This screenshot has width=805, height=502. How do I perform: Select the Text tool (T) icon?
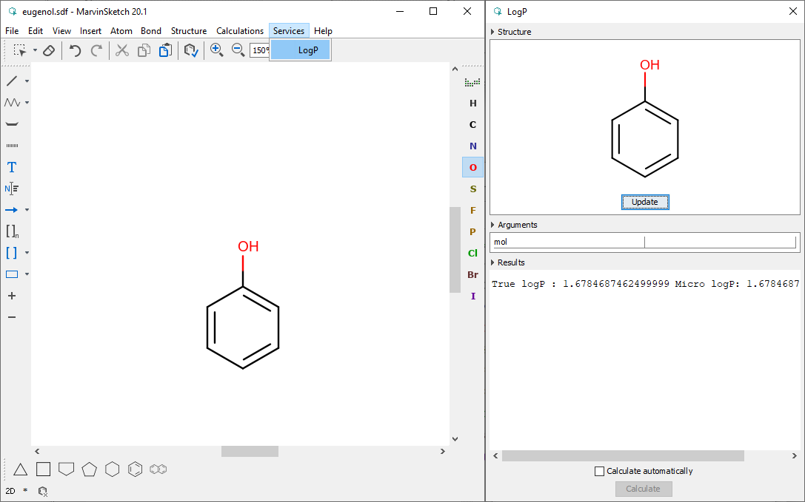[x=12, y=167]
